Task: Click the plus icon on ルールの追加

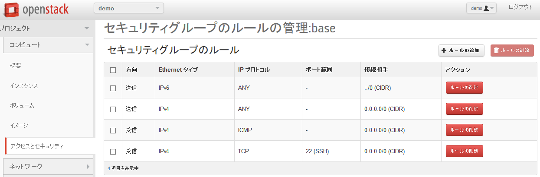Action: click(444, 51)
